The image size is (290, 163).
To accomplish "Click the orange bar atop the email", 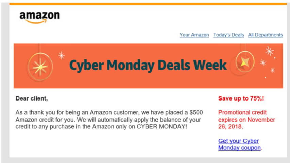I will tap(146, 4).
